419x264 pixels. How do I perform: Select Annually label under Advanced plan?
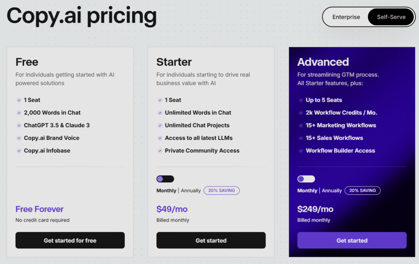click(x=331, y=191)
